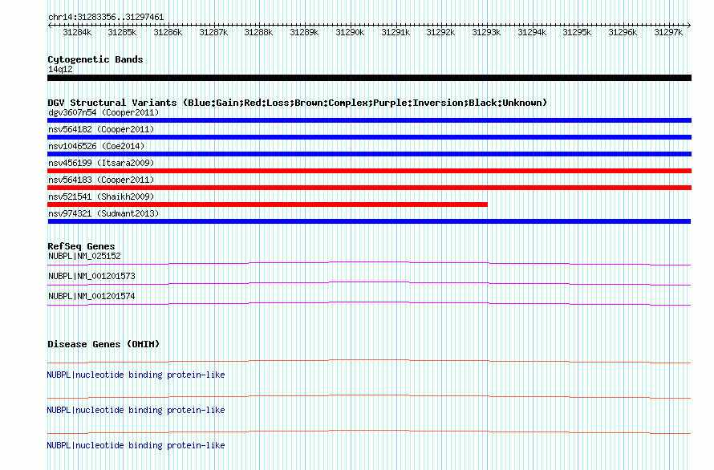Image resolution: width=714 pixels, height=470 pixels.
Task: Click the 31295k ruler tick label
Action: [x=577, y=32]
